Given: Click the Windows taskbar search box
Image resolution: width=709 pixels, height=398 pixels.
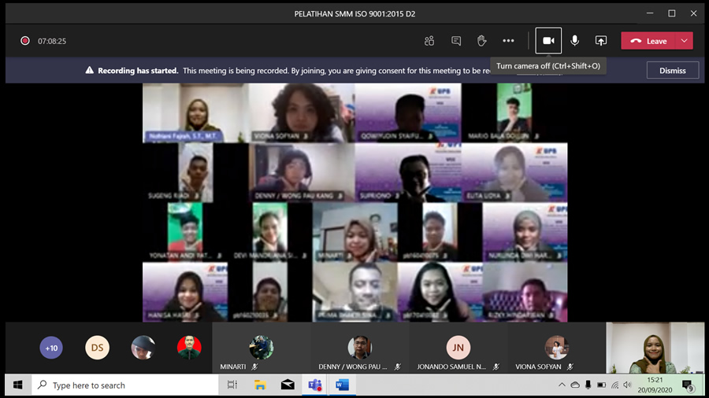Looking at the screenshot, I should click(126, 385).
